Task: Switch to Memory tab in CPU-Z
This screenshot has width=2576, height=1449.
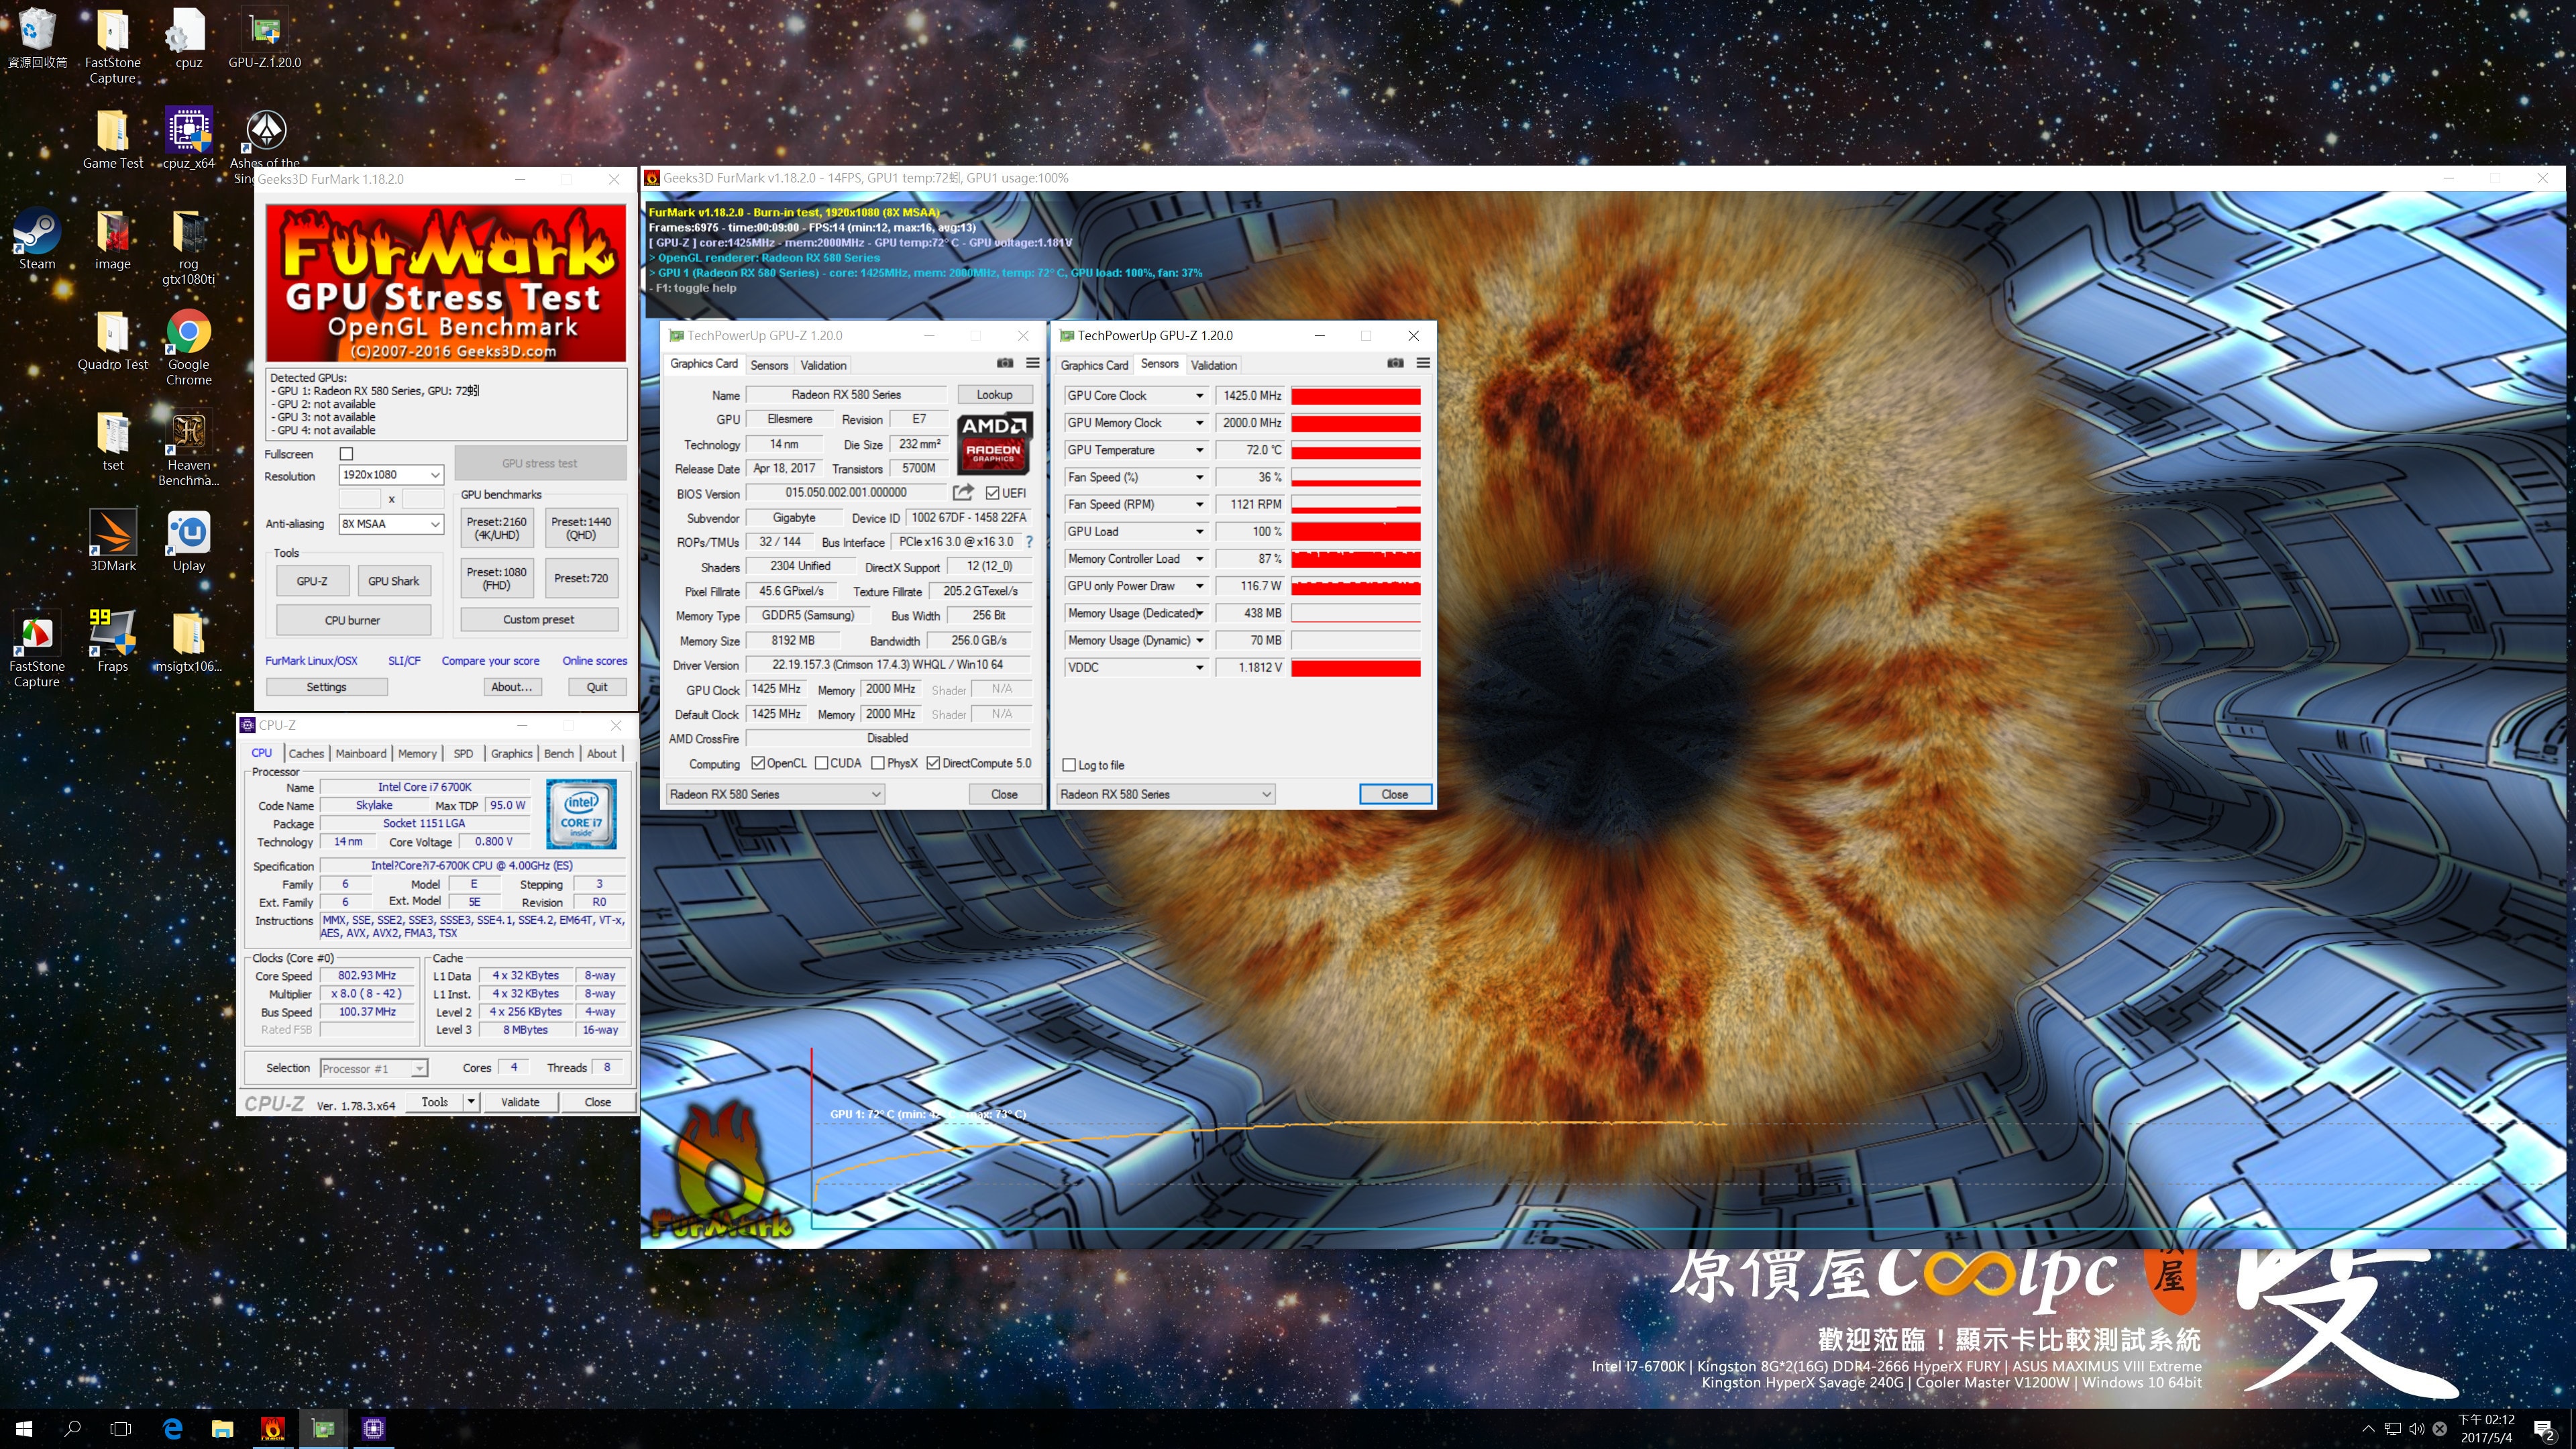Action: [x=417, y=754]
